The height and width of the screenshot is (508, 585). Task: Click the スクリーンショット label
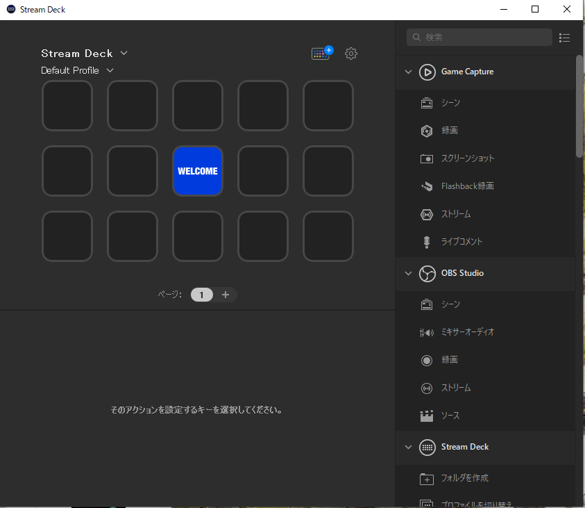pyautogui.click(x=468, y=158)
